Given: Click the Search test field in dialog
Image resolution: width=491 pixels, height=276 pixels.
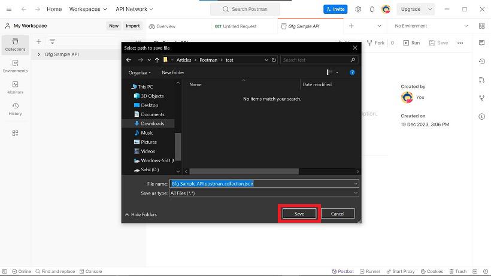Looking at the screenshot, I should tap(319, 60).
